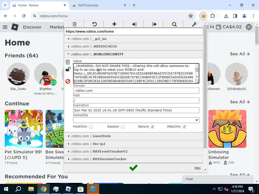
Task: Toggle the HostOnly checkbox
Action: point(91,127)
